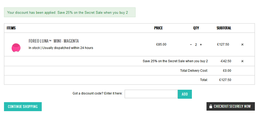Click the Checkout Securely Now text
The width and height of the screenshot is (257, 113).
[x=232, y=106]
